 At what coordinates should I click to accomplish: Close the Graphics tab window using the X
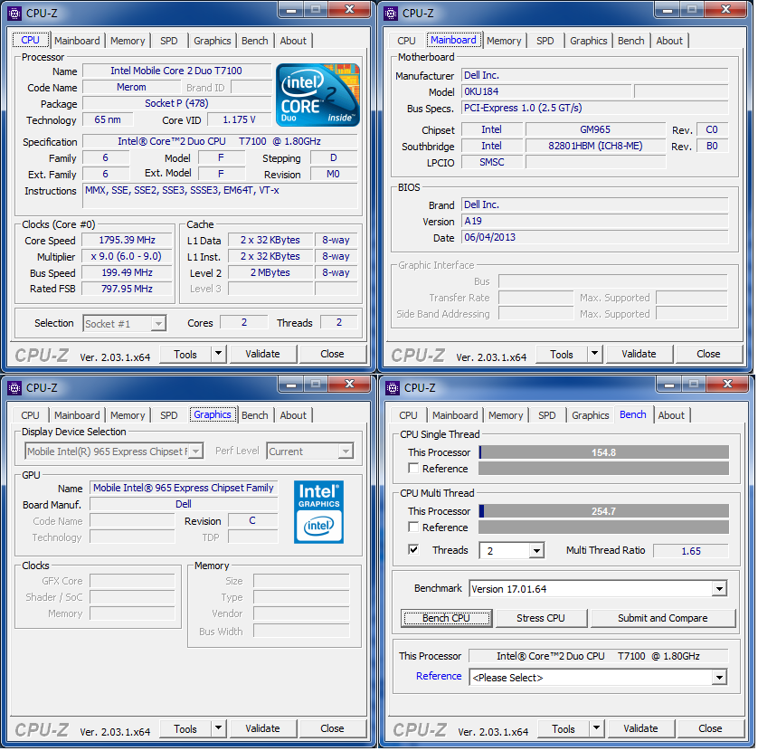point(349,385)
